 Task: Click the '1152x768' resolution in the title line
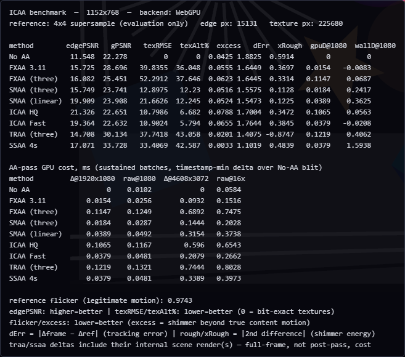pos(102,12)
